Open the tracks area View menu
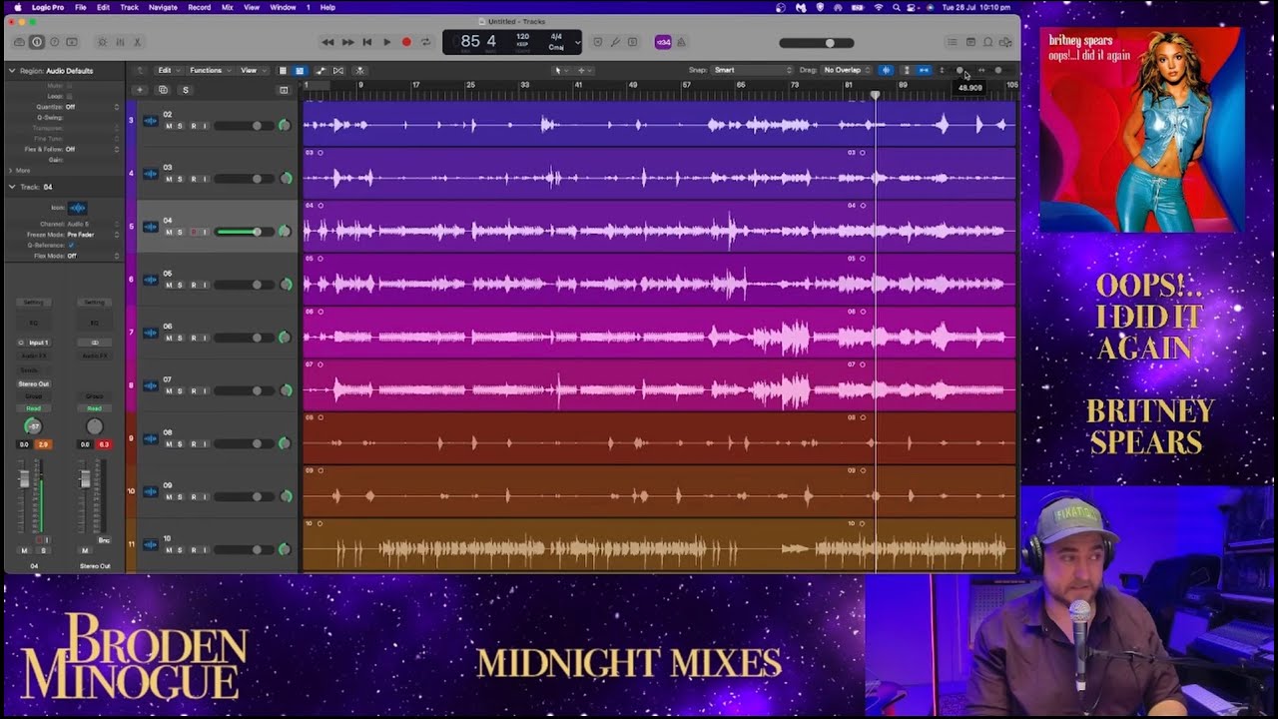The width and height of the screenshot is (1278, 719). pyautogui.click(x=252, y=70)
